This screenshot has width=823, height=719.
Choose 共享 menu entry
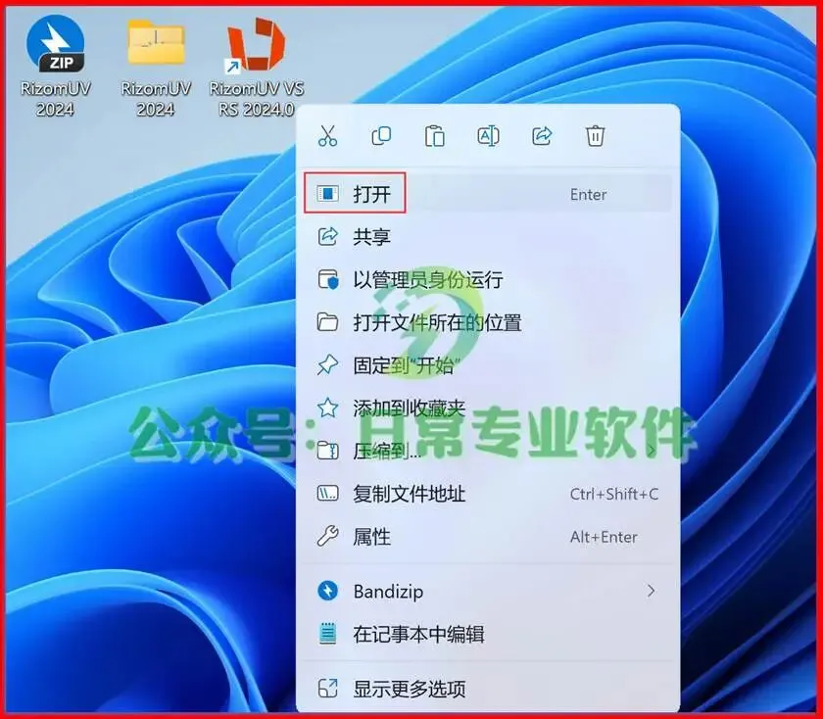point(488,237)
